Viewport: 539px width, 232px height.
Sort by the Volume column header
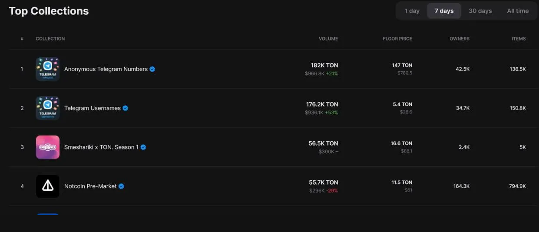pyautogui.click(x=328, y=39)
